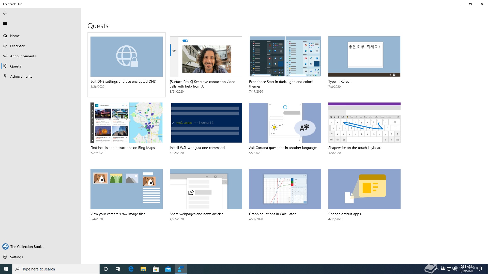Click the 'Type in Korean' title
The height and width of the screenshot is (274, 488).
click(x=340, y=81)
